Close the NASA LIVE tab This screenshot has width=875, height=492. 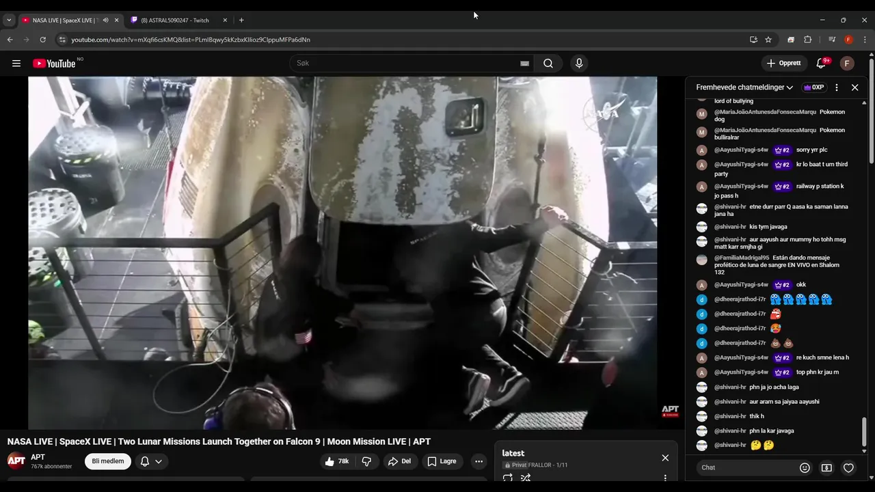pos(116,20)
